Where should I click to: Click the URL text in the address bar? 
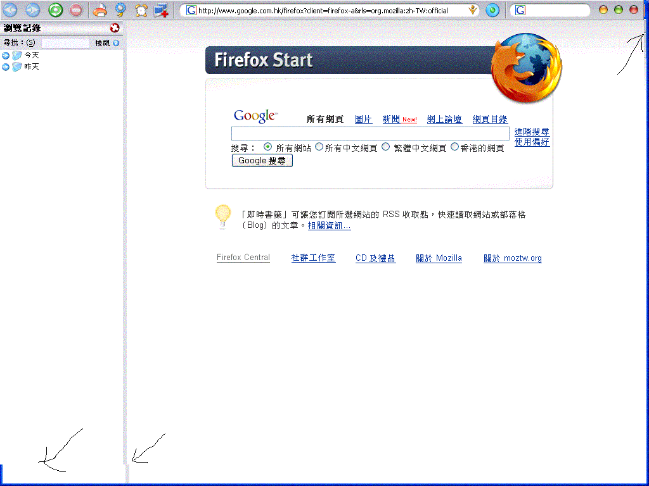tap(323, 11)
